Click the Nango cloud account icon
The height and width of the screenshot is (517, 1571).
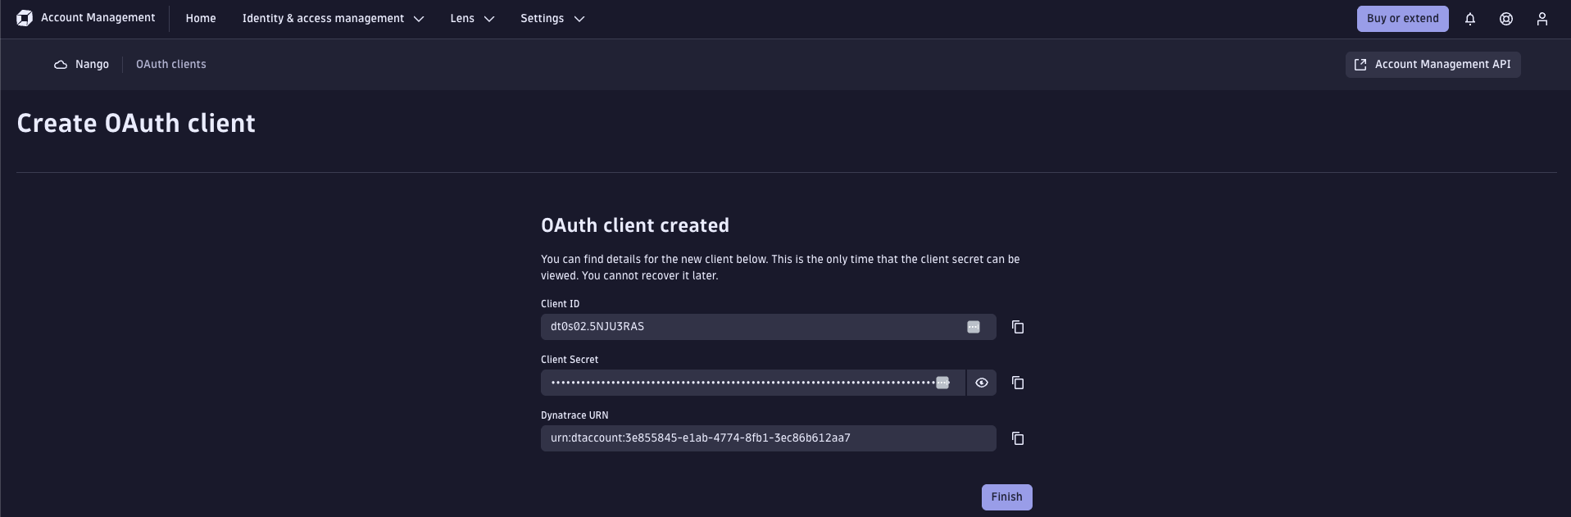(61, 65)
